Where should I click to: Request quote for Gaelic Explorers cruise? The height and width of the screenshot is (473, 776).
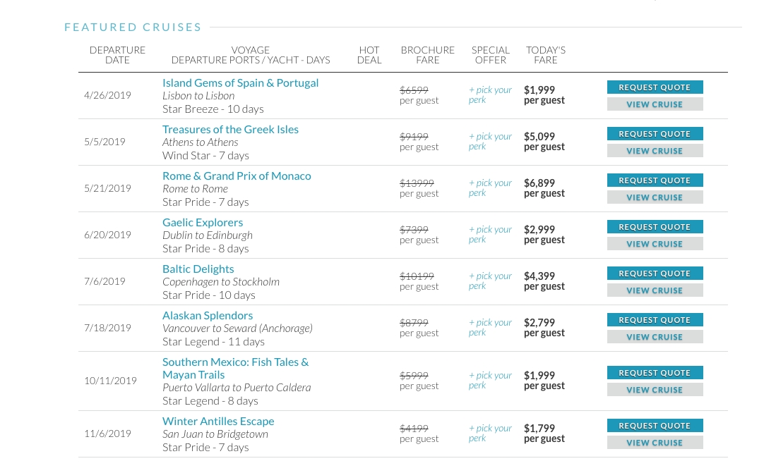click(655, 227)
